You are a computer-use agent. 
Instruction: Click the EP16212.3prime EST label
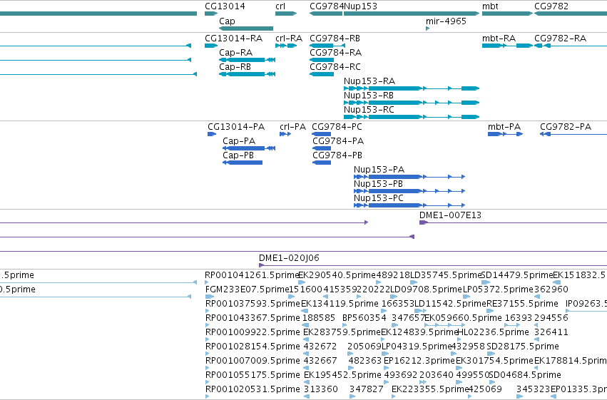click(419, 361)
